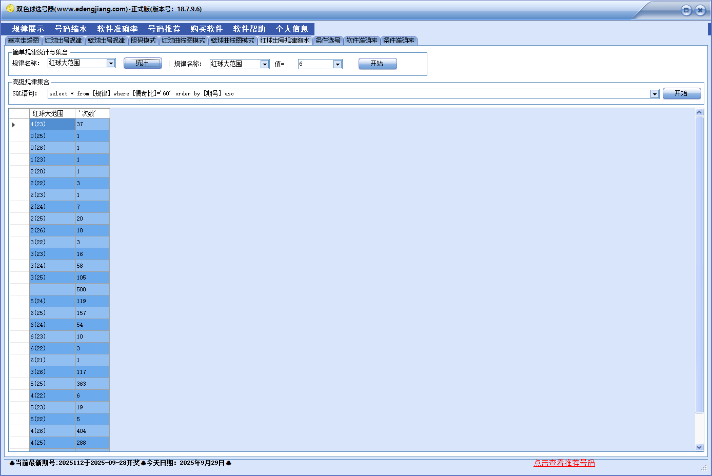Click the scrollbar up arrow
This screenshot has width=712, height=476.
[699, 112]
